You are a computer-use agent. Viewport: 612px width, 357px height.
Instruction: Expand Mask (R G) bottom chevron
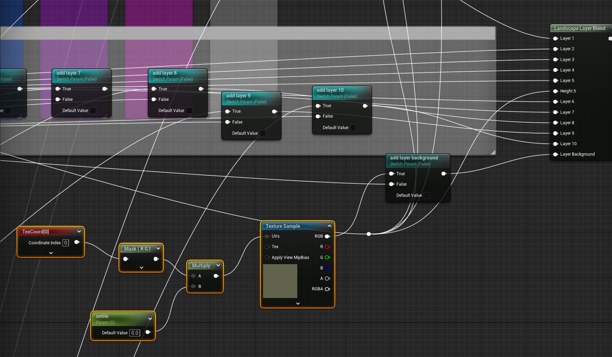[142, 268]
